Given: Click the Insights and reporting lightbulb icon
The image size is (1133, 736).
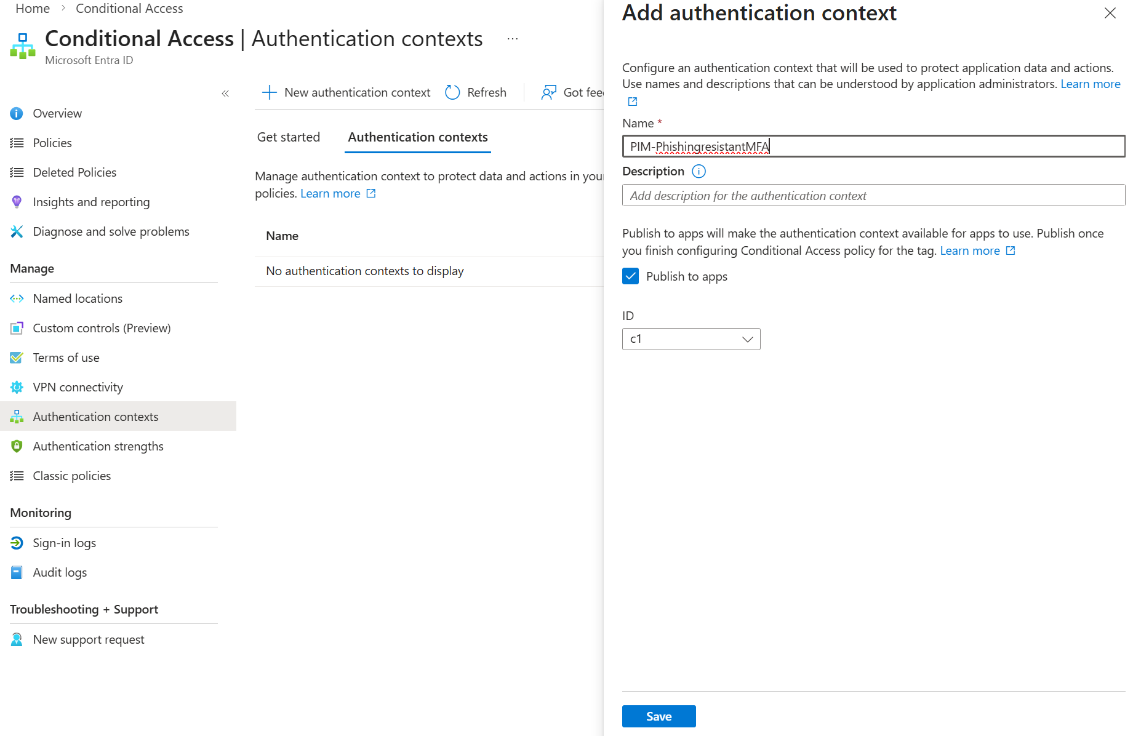Looking at the screenshot, I should 17,202.
